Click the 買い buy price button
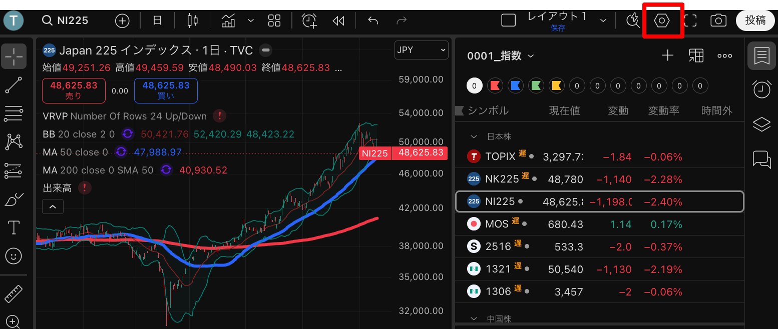Image resolution: width=778 pixels, height=329 pixels. coord(166,90)
